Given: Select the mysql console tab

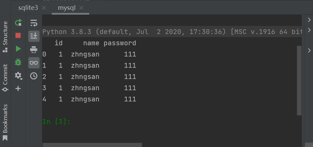Looking at the screenshot, I should (67, 8).
